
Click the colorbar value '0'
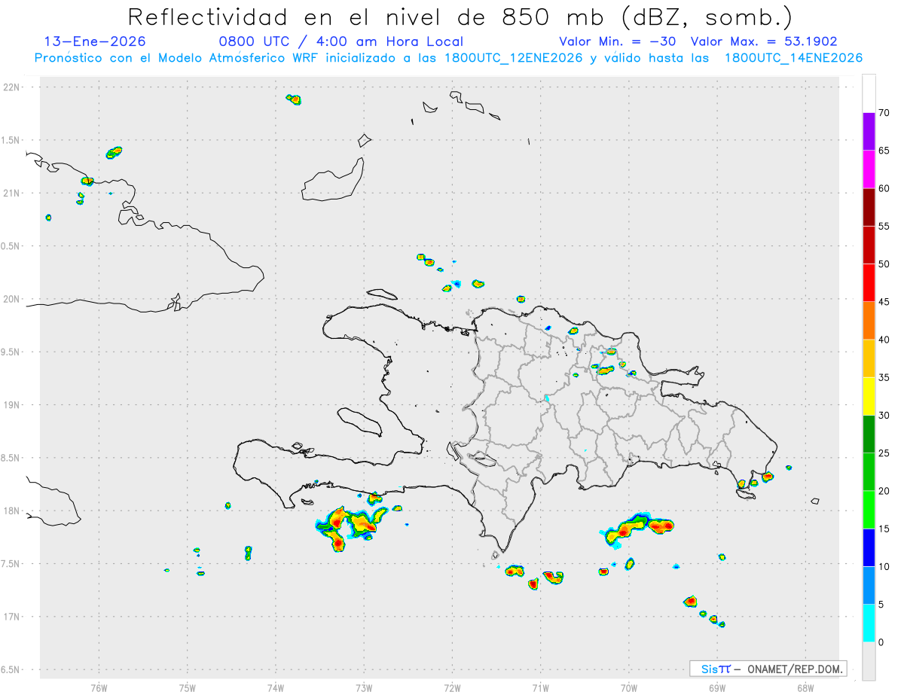tap(881, 642)
